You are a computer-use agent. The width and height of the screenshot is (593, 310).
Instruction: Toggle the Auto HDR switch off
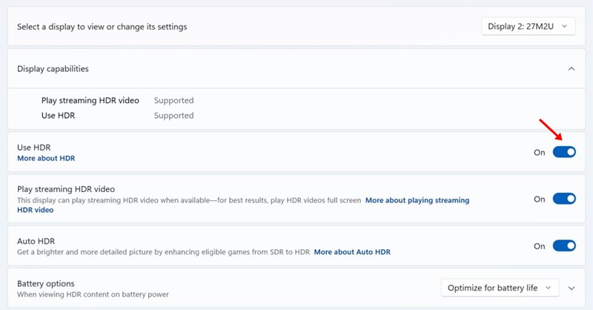(564, 245)
